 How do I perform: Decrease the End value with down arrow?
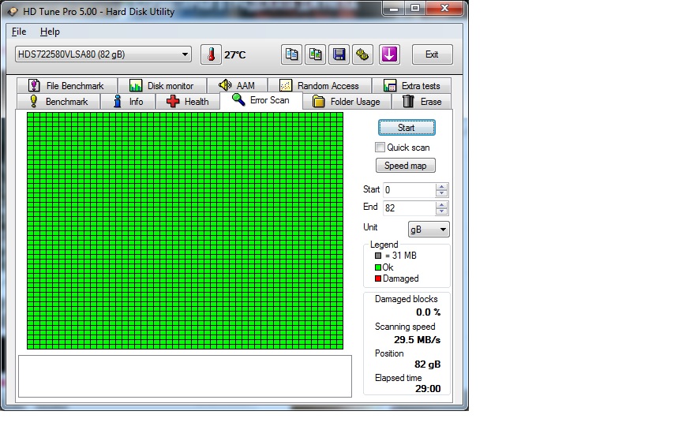(441, 211)
